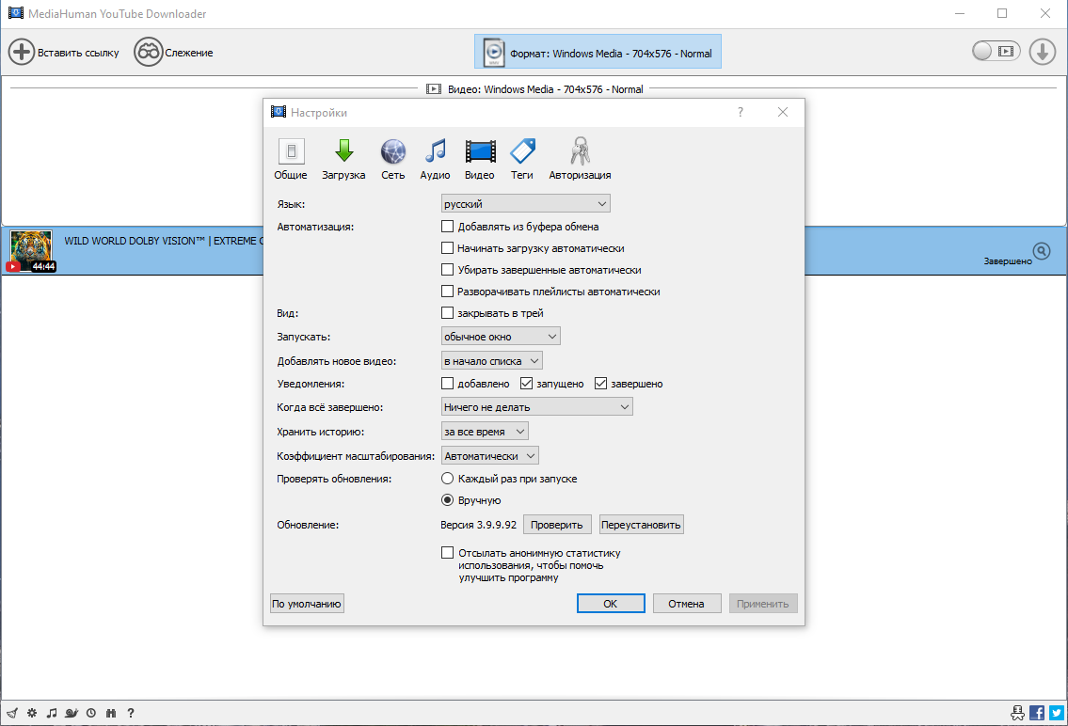
Task: Click the Переустановить button
Action: [641, 525]
